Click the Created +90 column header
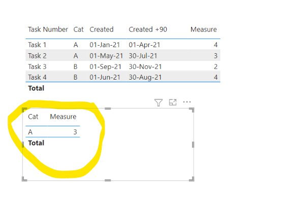Viewport: 283px width, 219px height. [x=148, y=29]
